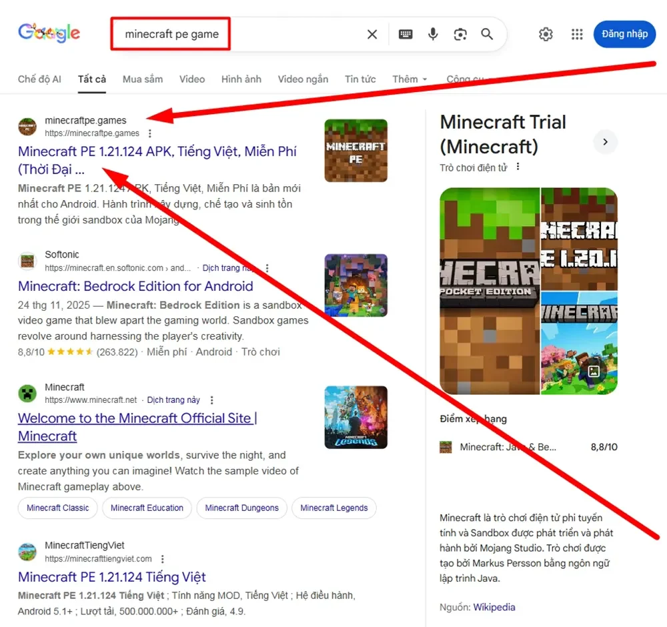Click image gallery icon on knowledge panel
The image size is (667, 627).
pyautogui.click(x=594, y=371)
